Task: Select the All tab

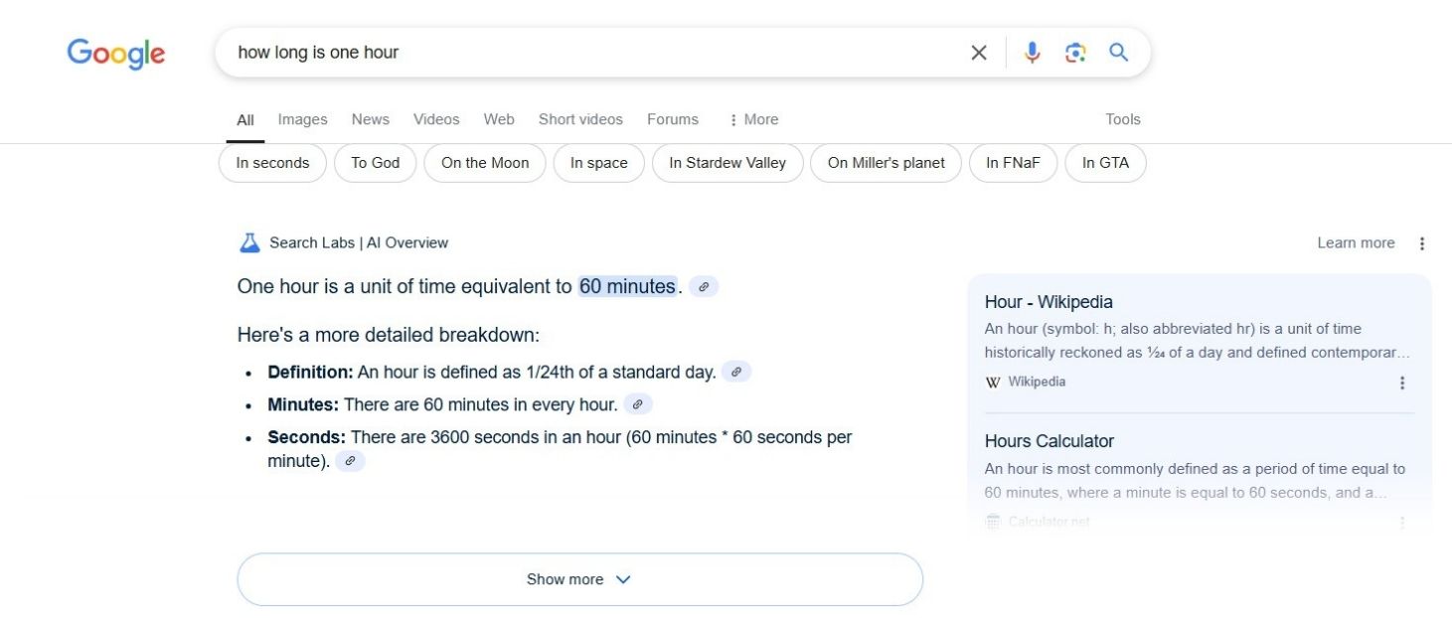Action: pyautogui.click(x=245, y=119)
